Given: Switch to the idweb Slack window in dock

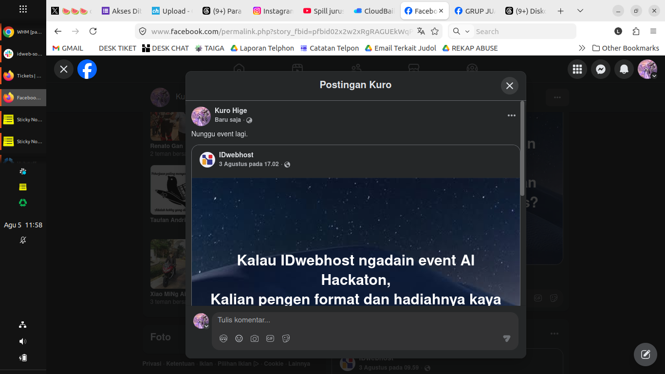Looking at the screenshot, I should (23, 54).
